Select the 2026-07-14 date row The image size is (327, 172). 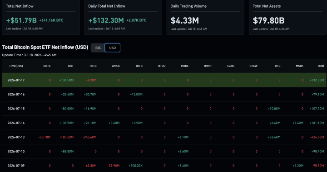[x=164, y=123]
